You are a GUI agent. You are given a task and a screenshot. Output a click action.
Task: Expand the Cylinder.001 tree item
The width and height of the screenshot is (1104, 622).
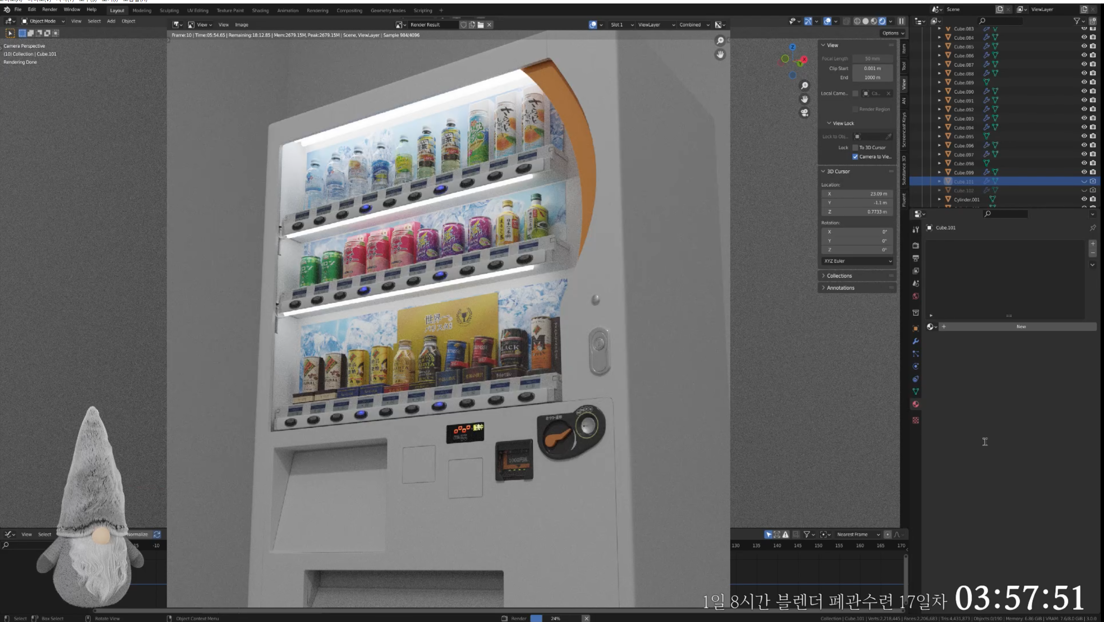(939, 199)
